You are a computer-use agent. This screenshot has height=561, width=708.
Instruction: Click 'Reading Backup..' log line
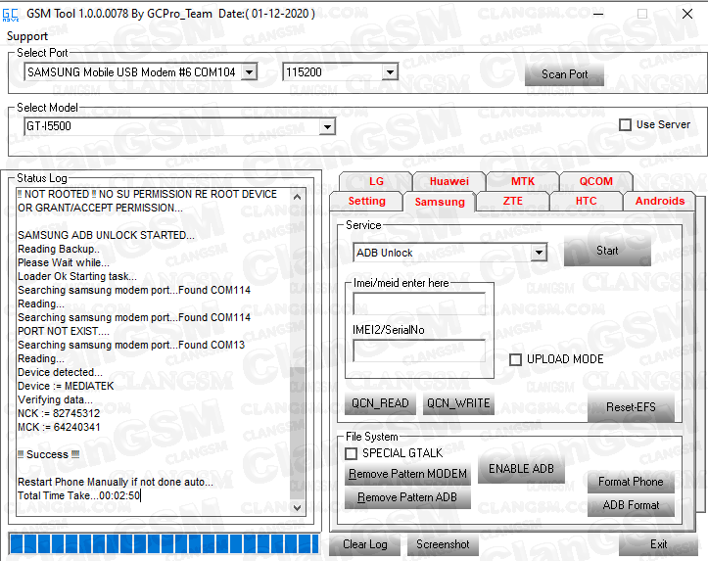click(x=59, y=249)
